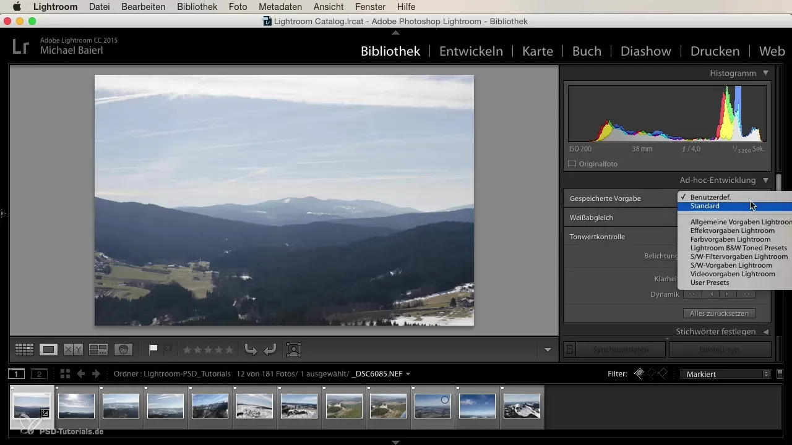Open toolbar content options triangle
Screen dimensions: 792x445
[548, 350]
